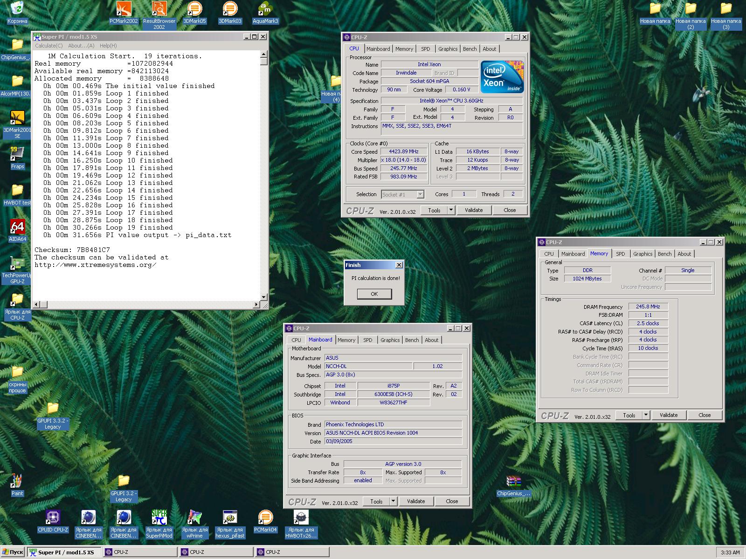
Task: Open Calculate(C) menu in Super PI
Action: coord(49,46)
